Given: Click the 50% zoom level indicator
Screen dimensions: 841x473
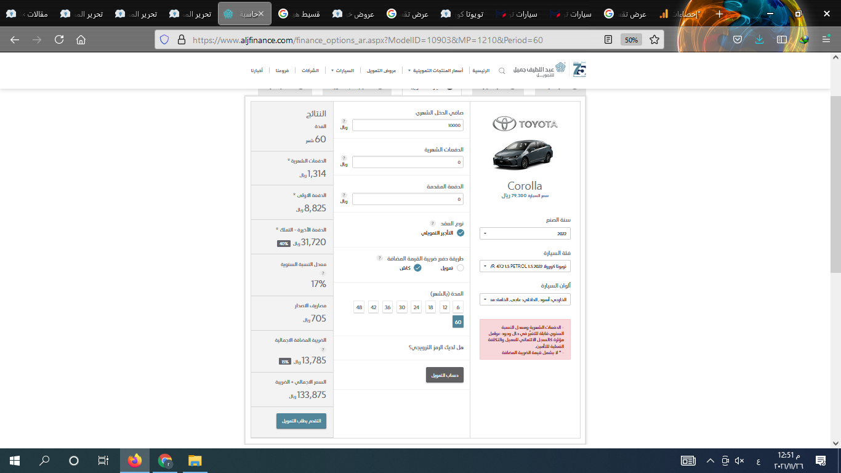Looking at the screenshot, I should 631,39.
